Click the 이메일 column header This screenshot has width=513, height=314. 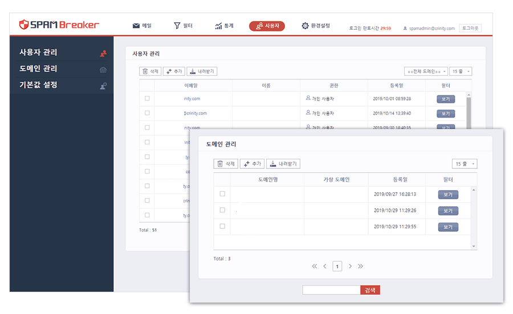(x=191, y=85)
